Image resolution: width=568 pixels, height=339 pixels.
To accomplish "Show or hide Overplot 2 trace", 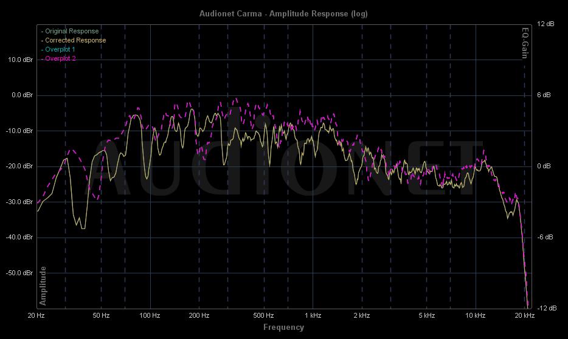I will pos(60,58).
